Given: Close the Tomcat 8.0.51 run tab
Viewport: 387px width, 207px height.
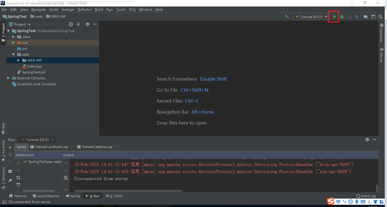Looking at the screenshot, I should pos(52,140).
